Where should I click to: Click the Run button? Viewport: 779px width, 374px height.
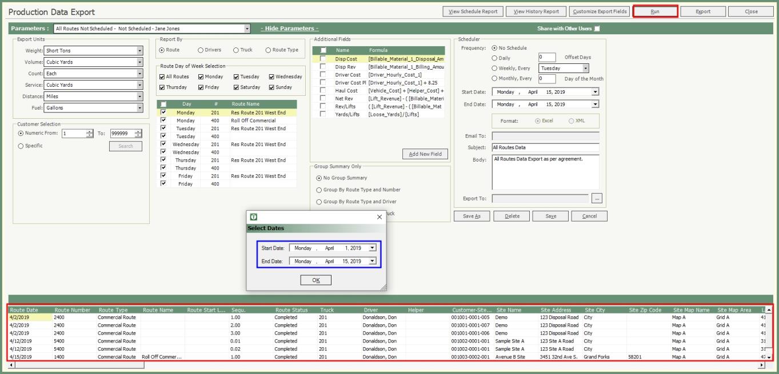655,11
